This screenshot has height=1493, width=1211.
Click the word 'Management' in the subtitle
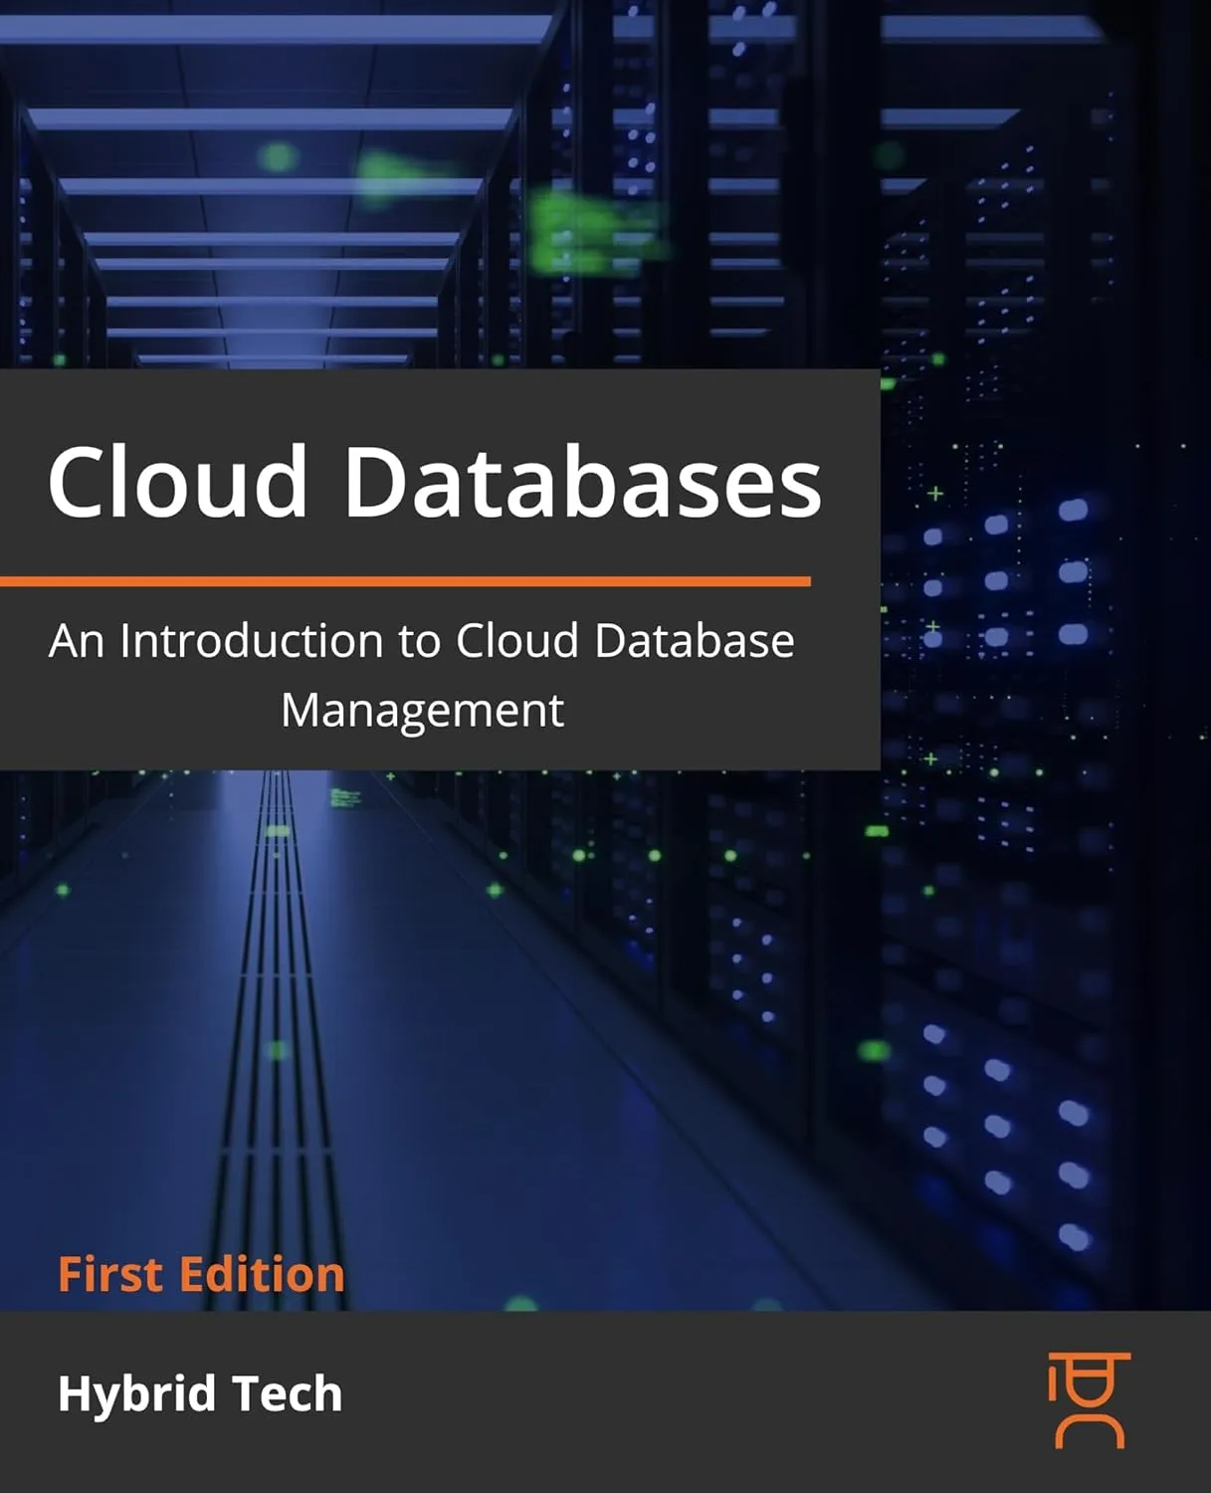pyautogui.click(x=422, y=712)
